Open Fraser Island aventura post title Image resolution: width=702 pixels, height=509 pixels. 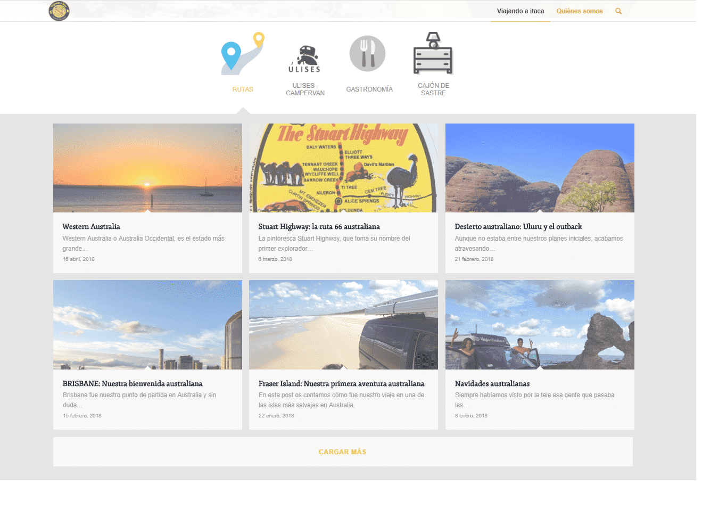point(341,384)
